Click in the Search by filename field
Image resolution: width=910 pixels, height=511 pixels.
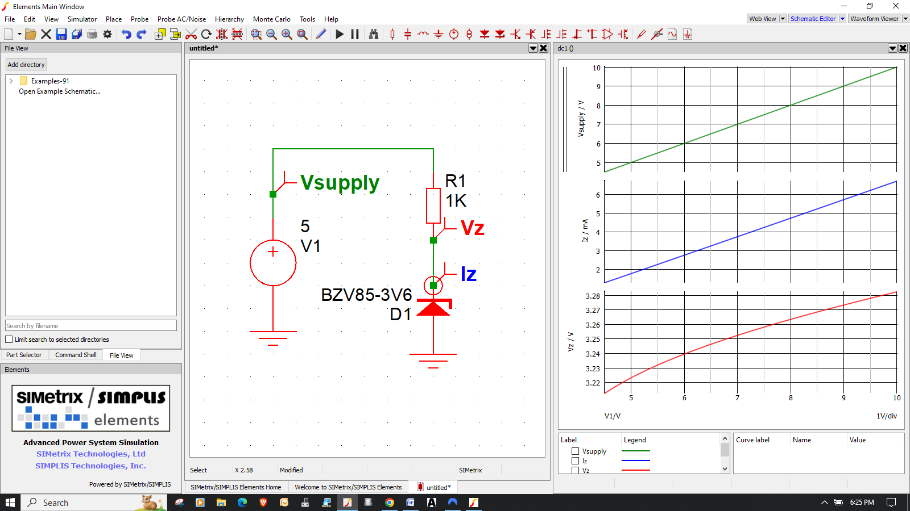click(91, 325)
